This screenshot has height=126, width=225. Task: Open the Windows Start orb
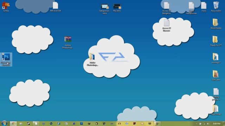(x=4, y=124)
